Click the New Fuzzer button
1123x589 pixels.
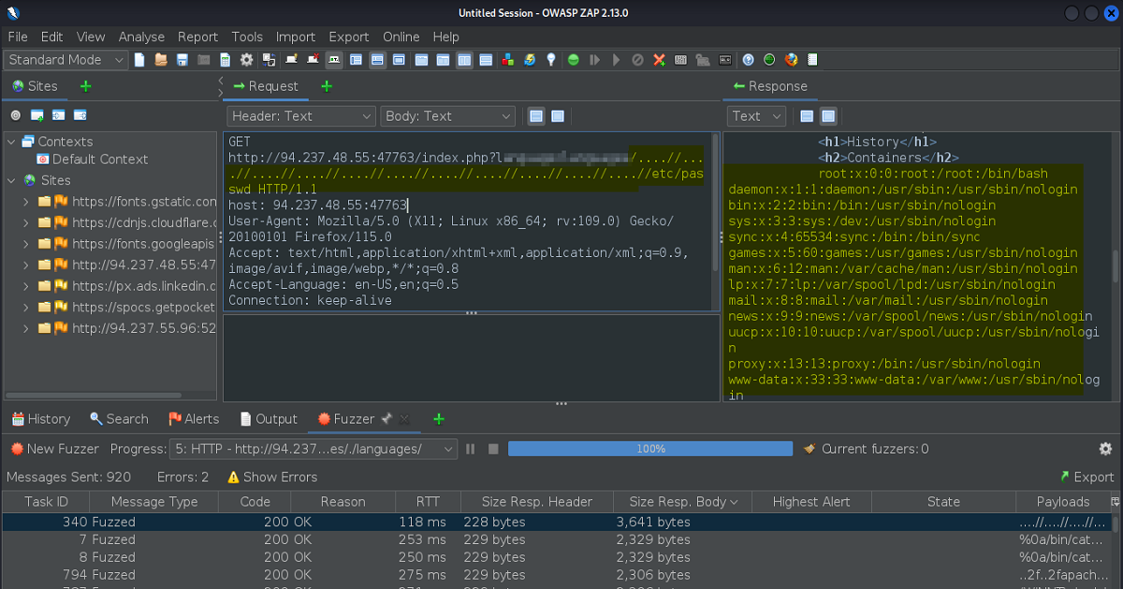(x=55, y=449)
